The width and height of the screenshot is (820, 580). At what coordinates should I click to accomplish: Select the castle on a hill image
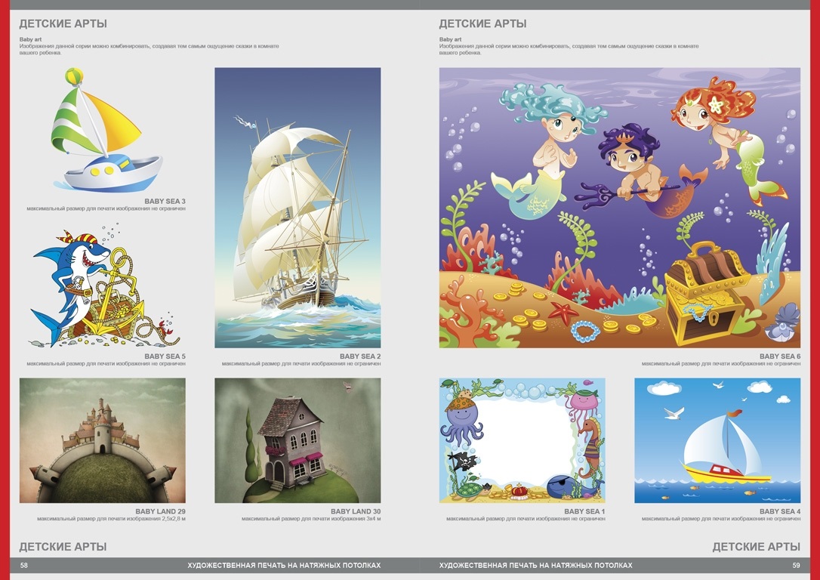(x=102, y=440)
